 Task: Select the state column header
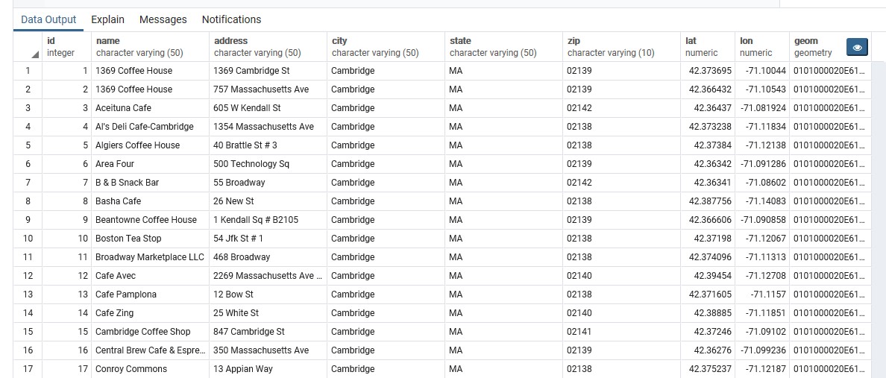click(x=503, y=47)
